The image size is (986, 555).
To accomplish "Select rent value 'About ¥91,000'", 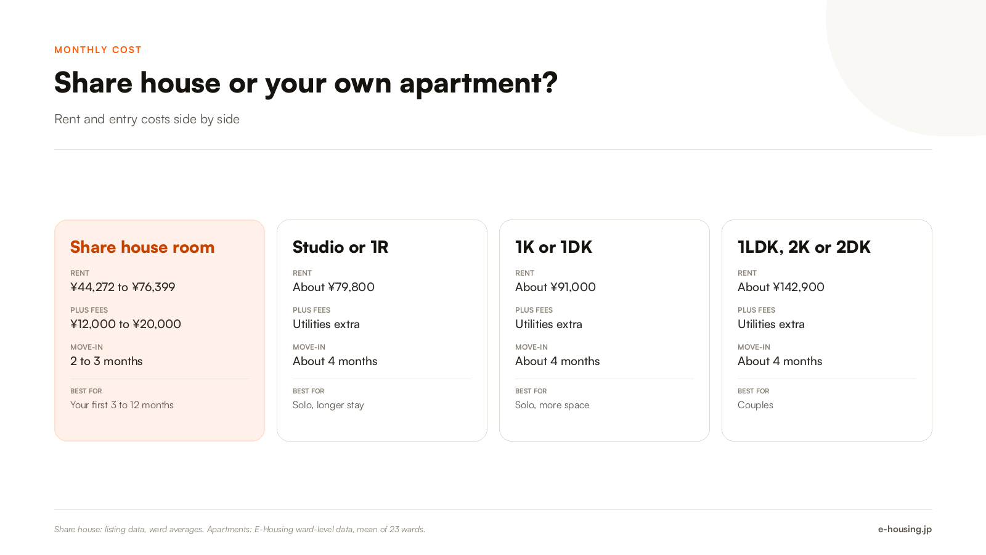I will coord(555,287).
